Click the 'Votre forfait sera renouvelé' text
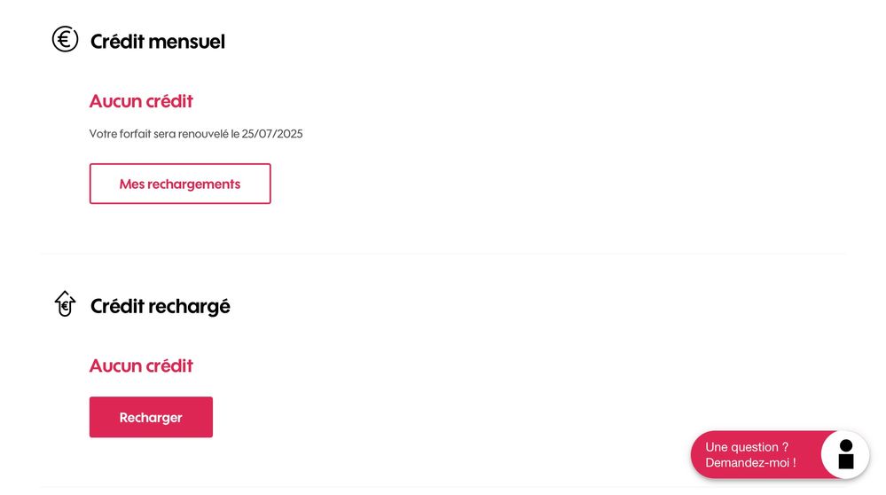886x495 pixels. pyautogui.click(x=165, y=134)
